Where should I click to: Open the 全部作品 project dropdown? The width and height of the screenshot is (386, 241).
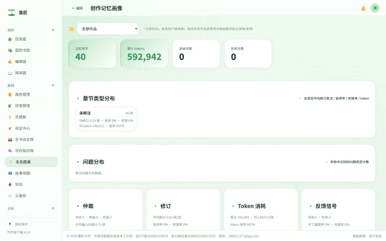pyautogui.click(x=108, y=29)
